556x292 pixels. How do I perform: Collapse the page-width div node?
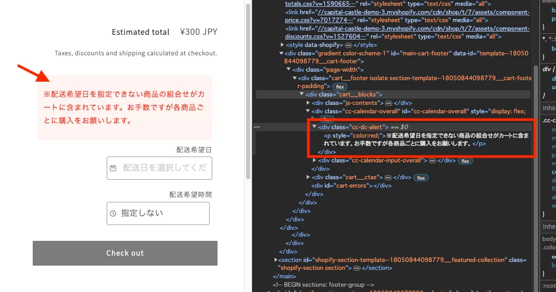coord(288,70)
